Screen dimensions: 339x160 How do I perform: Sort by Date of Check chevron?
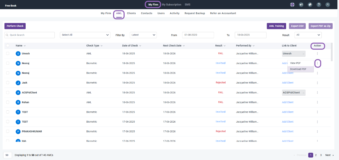140,46
